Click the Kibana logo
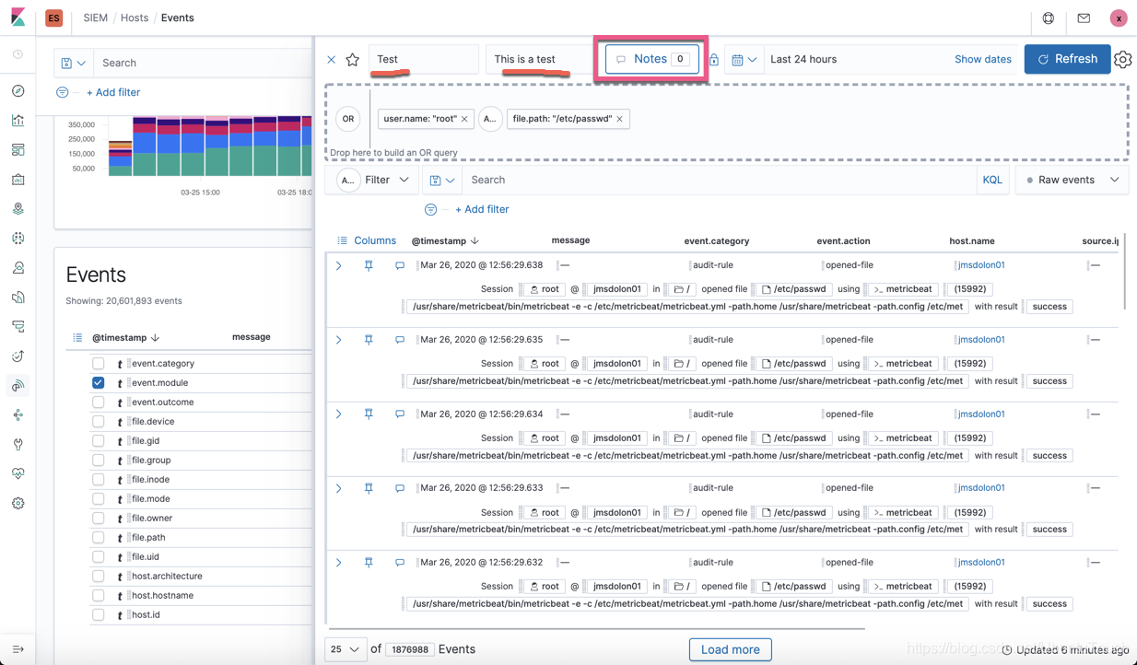The height and width of the screenshot is (665, 1137). pyautogui.click(x=18, y=17)
